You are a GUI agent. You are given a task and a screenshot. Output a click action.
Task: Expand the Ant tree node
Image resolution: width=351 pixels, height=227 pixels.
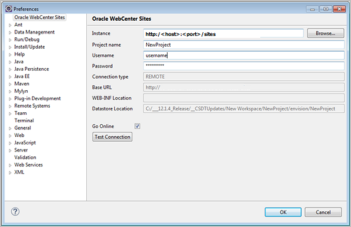click(x=10, y=25)
